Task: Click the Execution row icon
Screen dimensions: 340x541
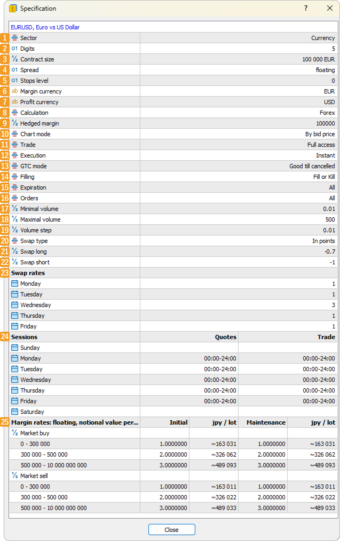Action: tap(15, 155)
